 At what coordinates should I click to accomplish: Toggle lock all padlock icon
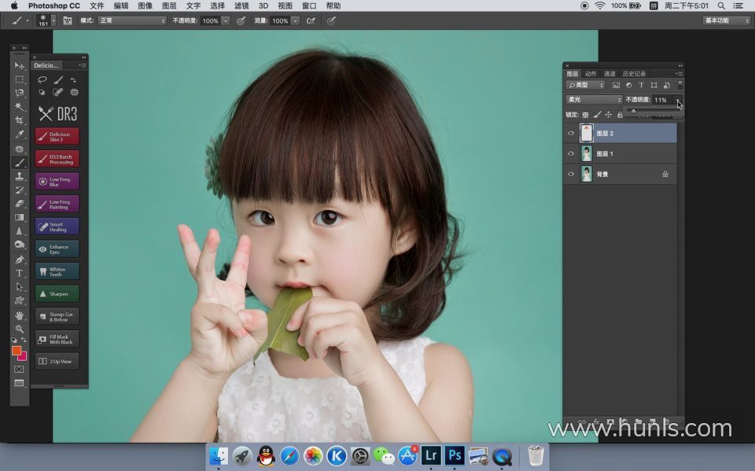pyautogui.click(x=620, y=115)
